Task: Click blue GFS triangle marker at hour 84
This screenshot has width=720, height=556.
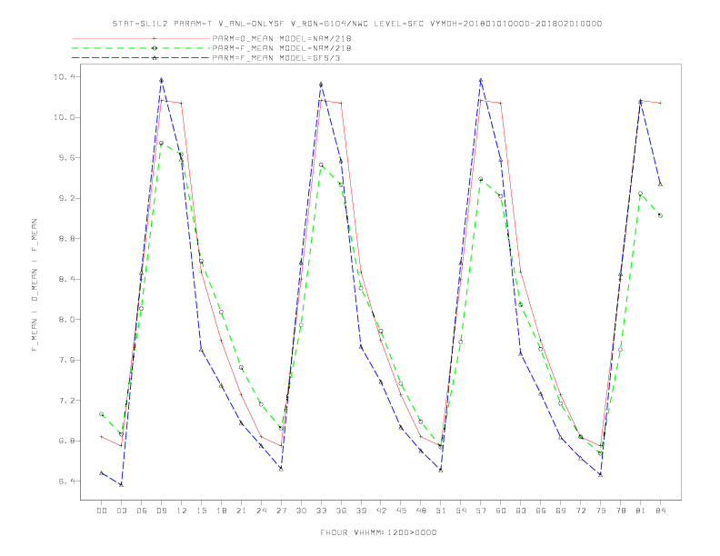Action: 660,184
